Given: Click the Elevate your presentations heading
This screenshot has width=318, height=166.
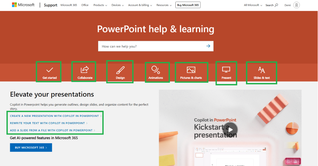Looking at the screenshot, I should (x=52, y=95).
